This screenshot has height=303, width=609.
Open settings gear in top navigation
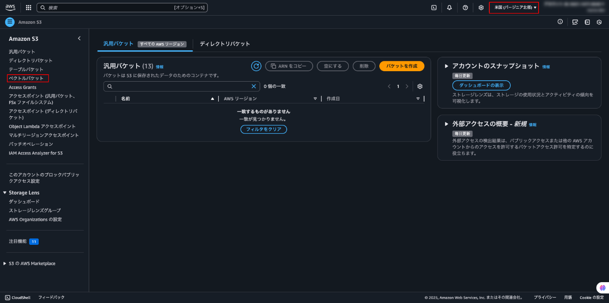click(481, 7)
